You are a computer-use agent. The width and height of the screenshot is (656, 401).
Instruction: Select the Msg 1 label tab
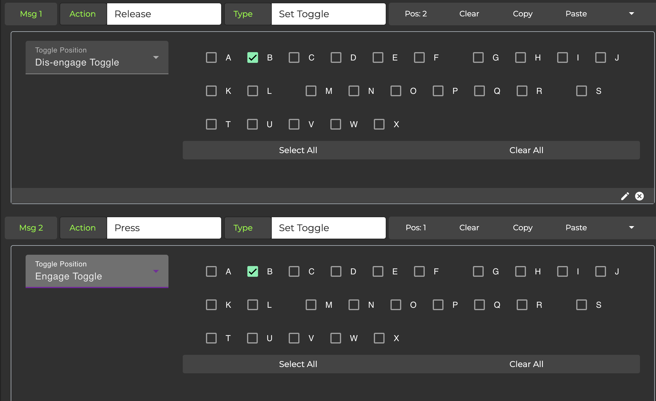(x=31, y=14)
